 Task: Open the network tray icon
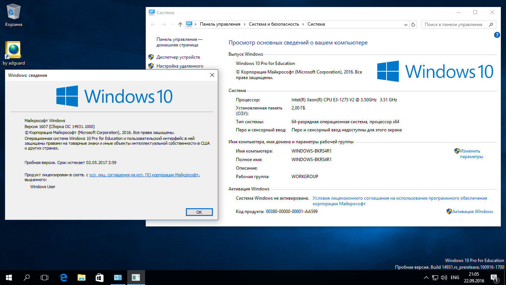(x=435, y=278)
